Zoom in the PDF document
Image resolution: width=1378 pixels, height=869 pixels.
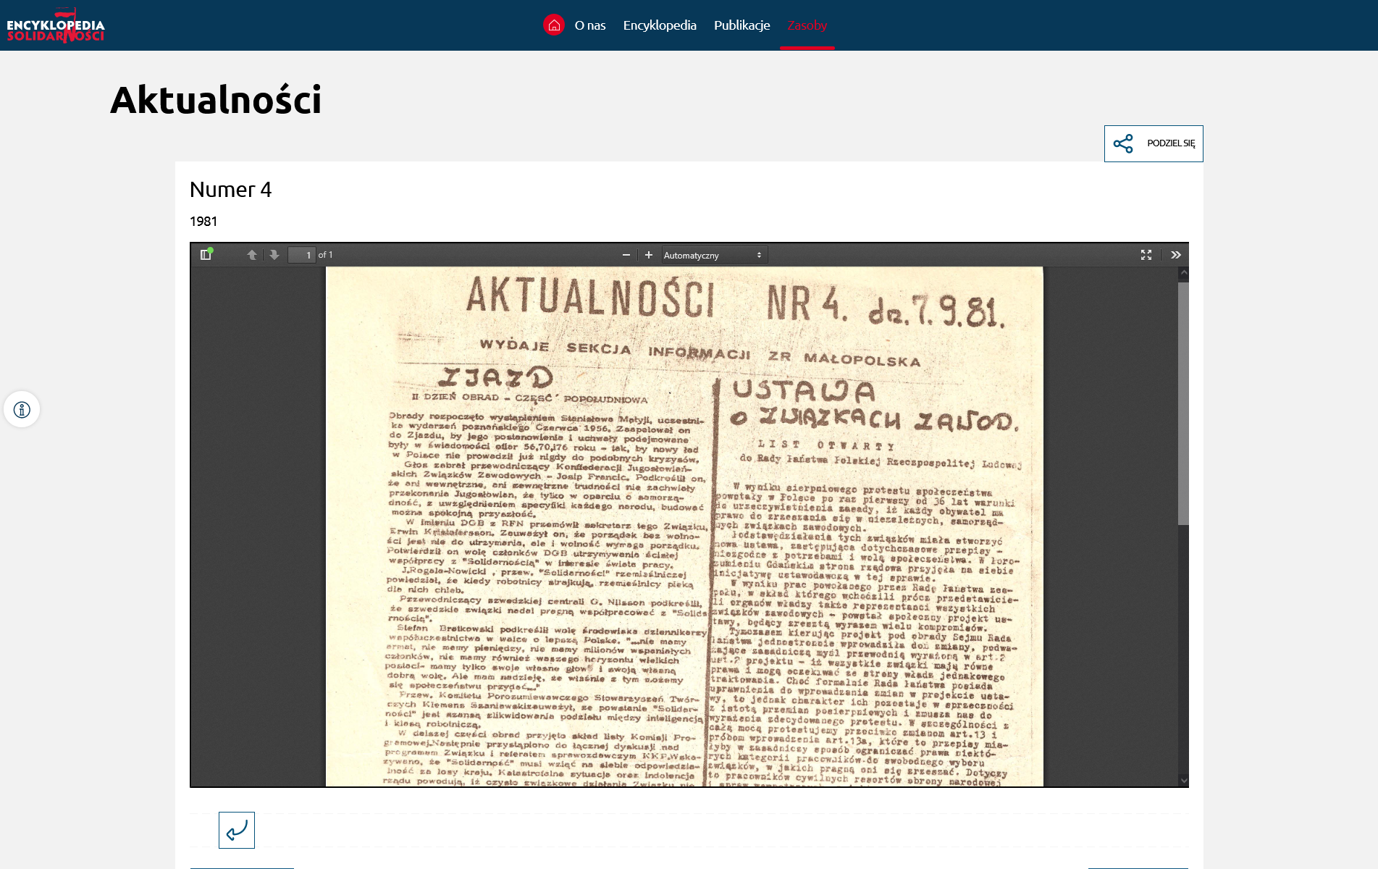pyautogui.click(x=649, y=255)
